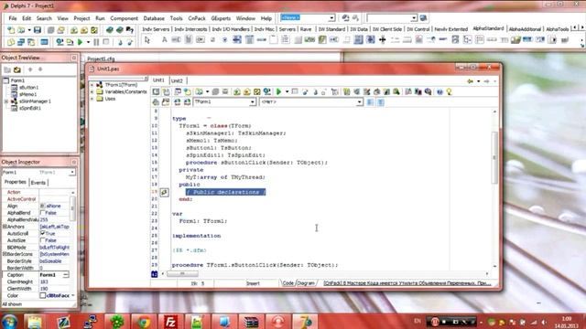586x329 pixels.
Task: Open the GExperts menu
Action: coord(221,18)
